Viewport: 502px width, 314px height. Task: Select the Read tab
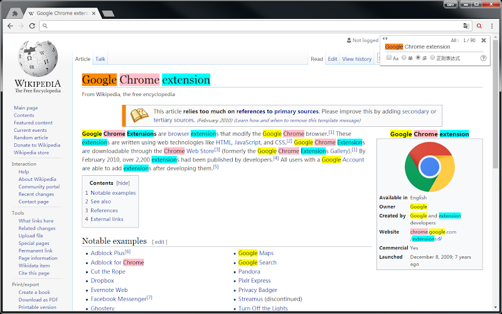[317, 59]
